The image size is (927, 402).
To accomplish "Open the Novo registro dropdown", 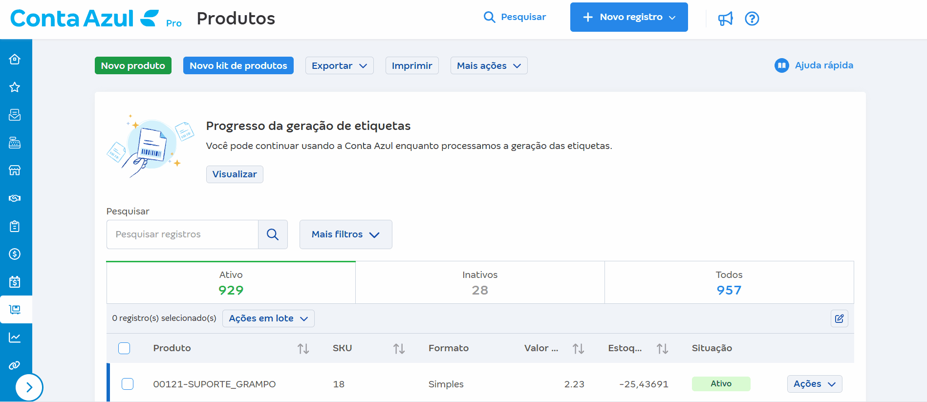I will (x=629, y=17).
